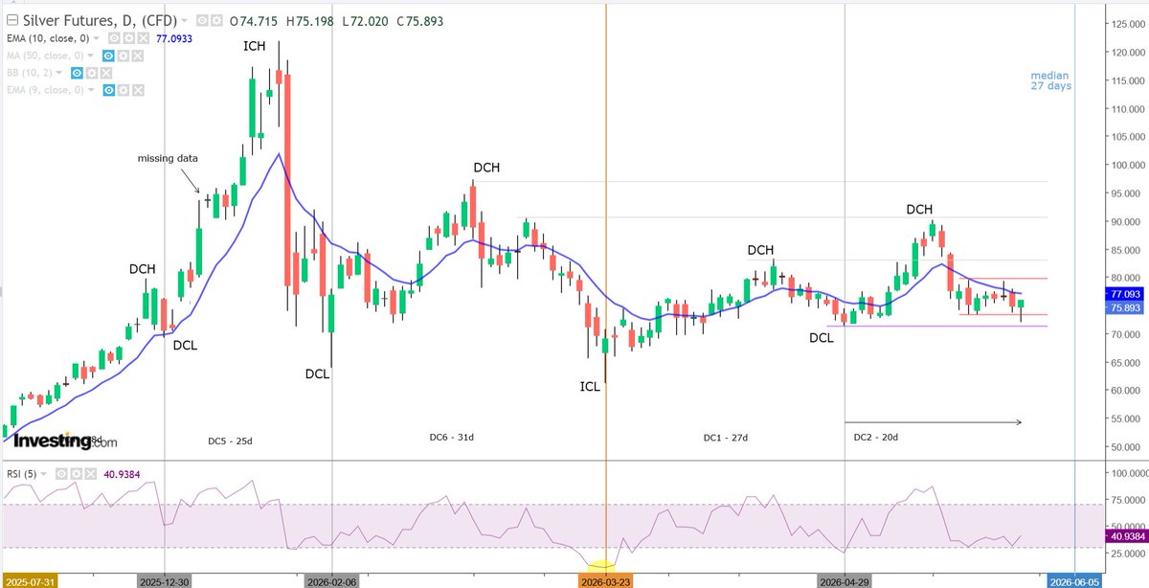Viewport: 1149px width, 588px height.
Task: Remove EMA (10, close, 0) indicator
Action: pyautogui.click(x=143, y=39)
